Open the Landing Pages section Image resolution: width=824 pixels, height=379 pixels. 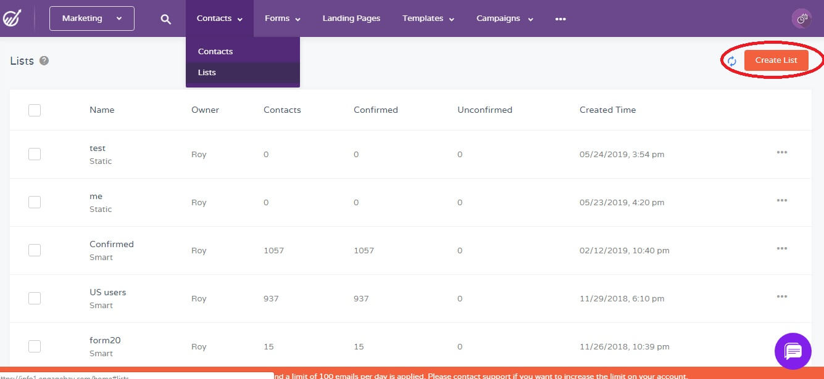coord(351,18)
